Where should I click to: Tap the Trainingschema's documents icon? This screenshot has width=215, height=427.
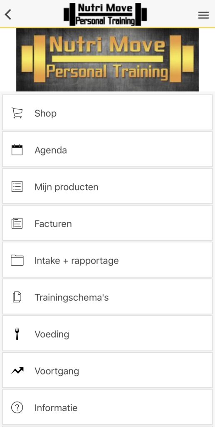[17, 297]
